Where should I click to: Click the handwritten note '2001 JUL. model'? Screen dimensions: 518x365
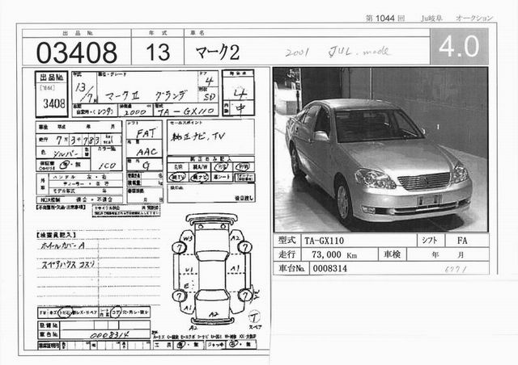coord(337,52)
